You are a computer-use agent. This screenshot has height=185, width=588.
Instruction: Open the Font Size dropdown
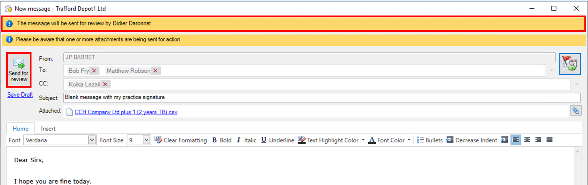pyautogui.click(x=146, y=140)
